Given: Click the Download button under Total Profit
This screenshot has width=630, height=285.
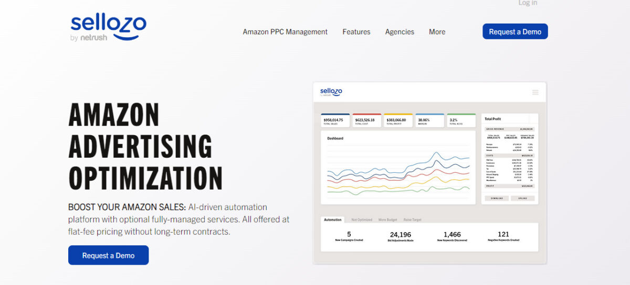Looking at the screenshot, I should click(x=497, y=199).
